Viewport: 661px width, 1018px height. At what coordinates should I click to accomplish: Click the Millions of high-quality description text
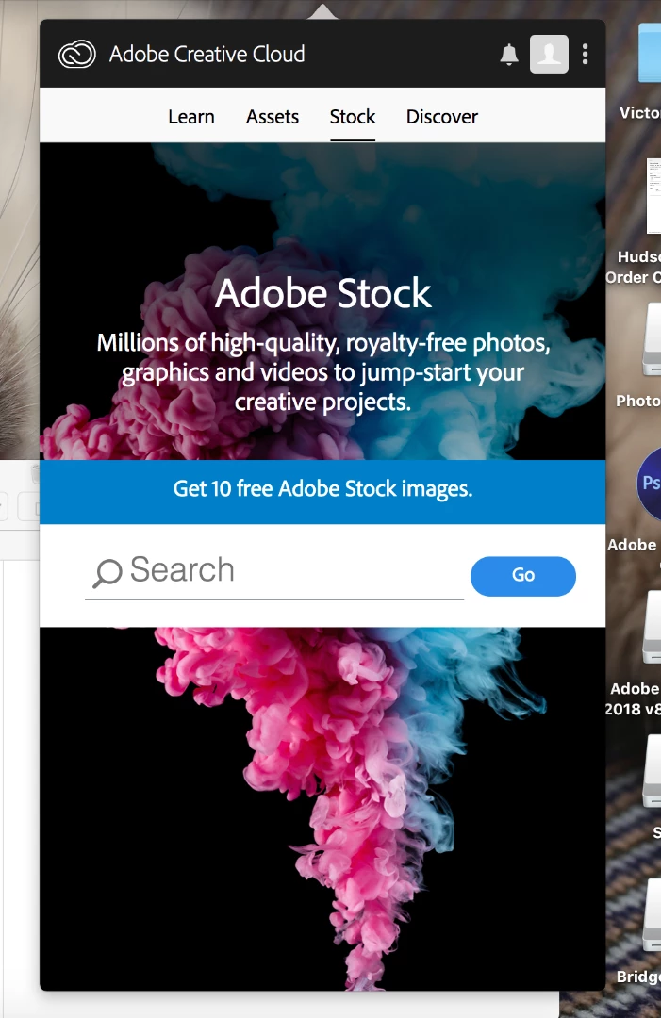[x=322, y=372]
